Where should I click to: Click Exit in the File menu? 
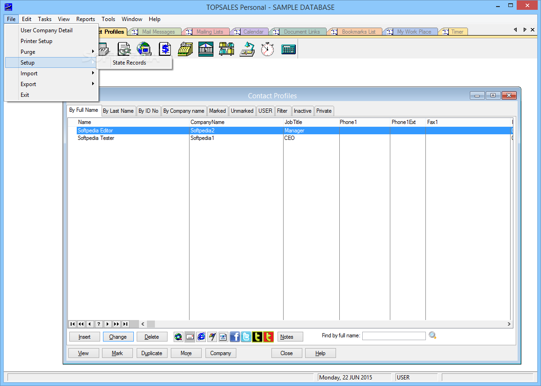pos(52,95)
